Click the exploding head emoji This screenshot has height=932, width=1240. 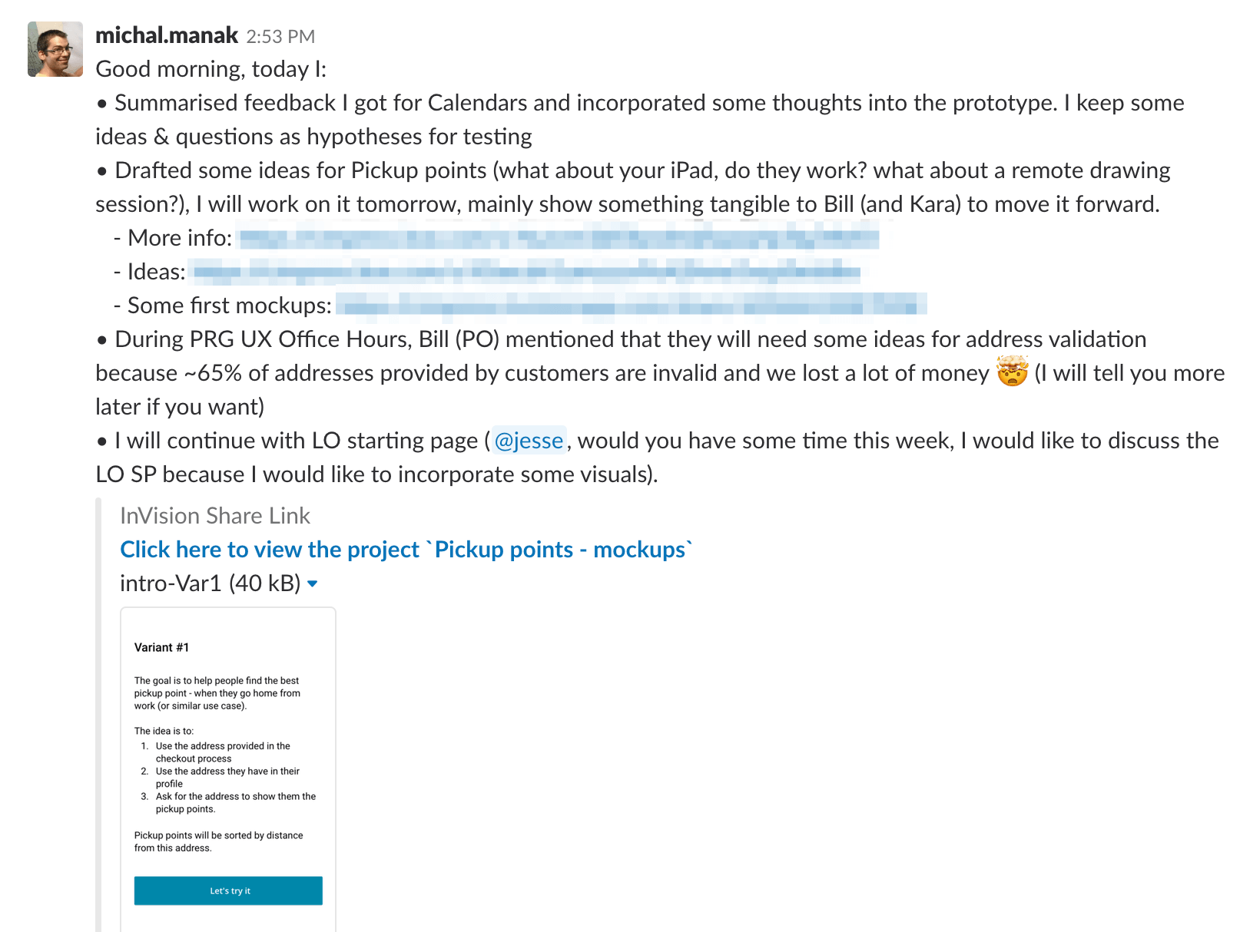(1012, 372)
